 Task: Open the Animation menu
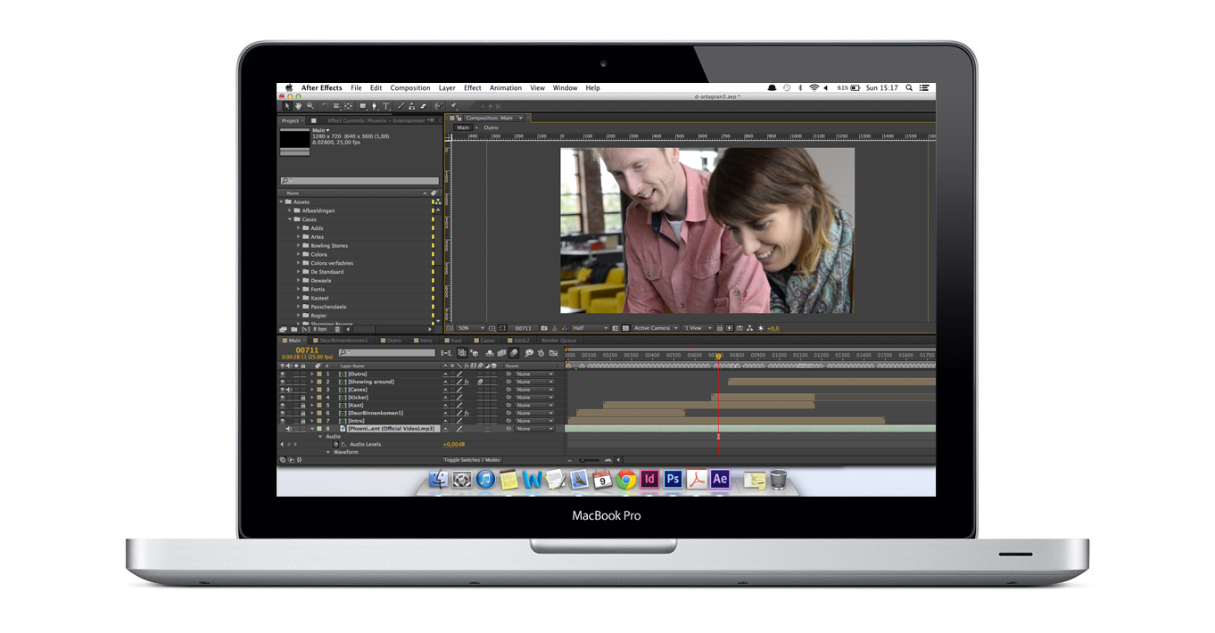click(505, 88)
